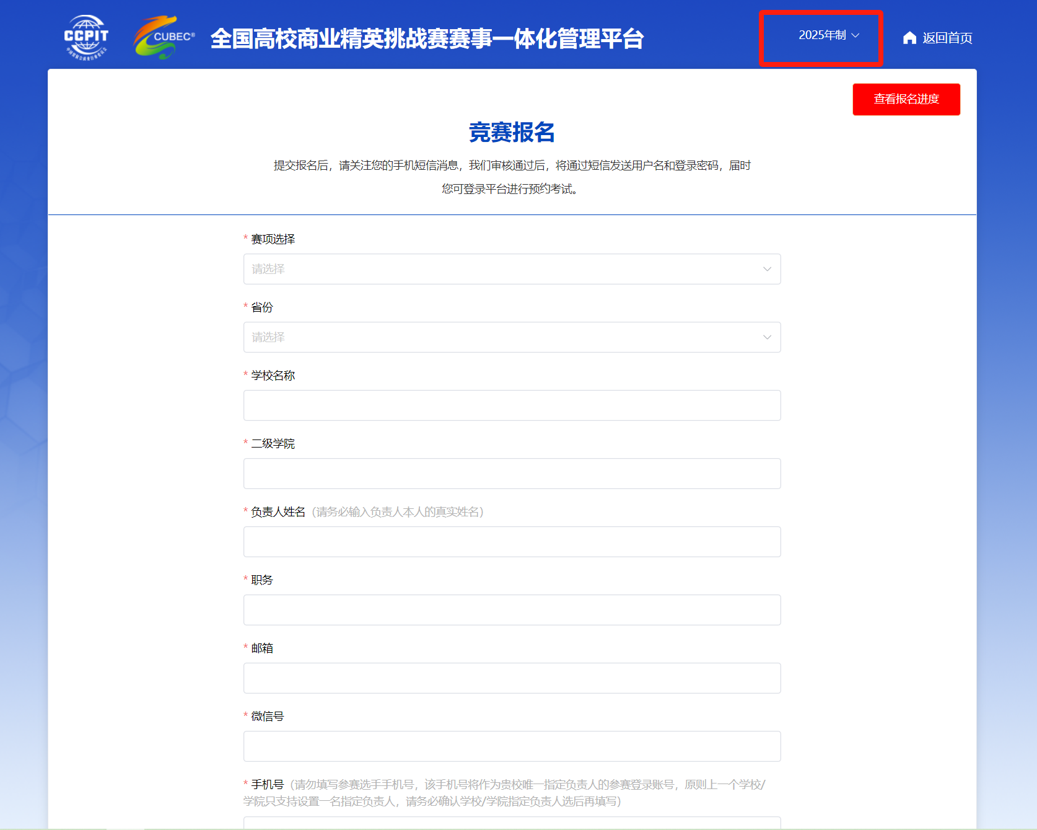This screenshot has width=1037, height=830.
Task: Click the 返回首页 text link
Action: pyautogui.click(x=947, y=38)
